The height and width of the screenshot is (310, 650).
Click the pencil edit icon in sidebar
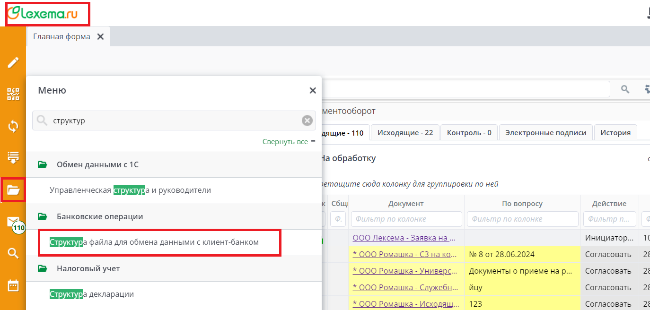[x=13, y=63]
